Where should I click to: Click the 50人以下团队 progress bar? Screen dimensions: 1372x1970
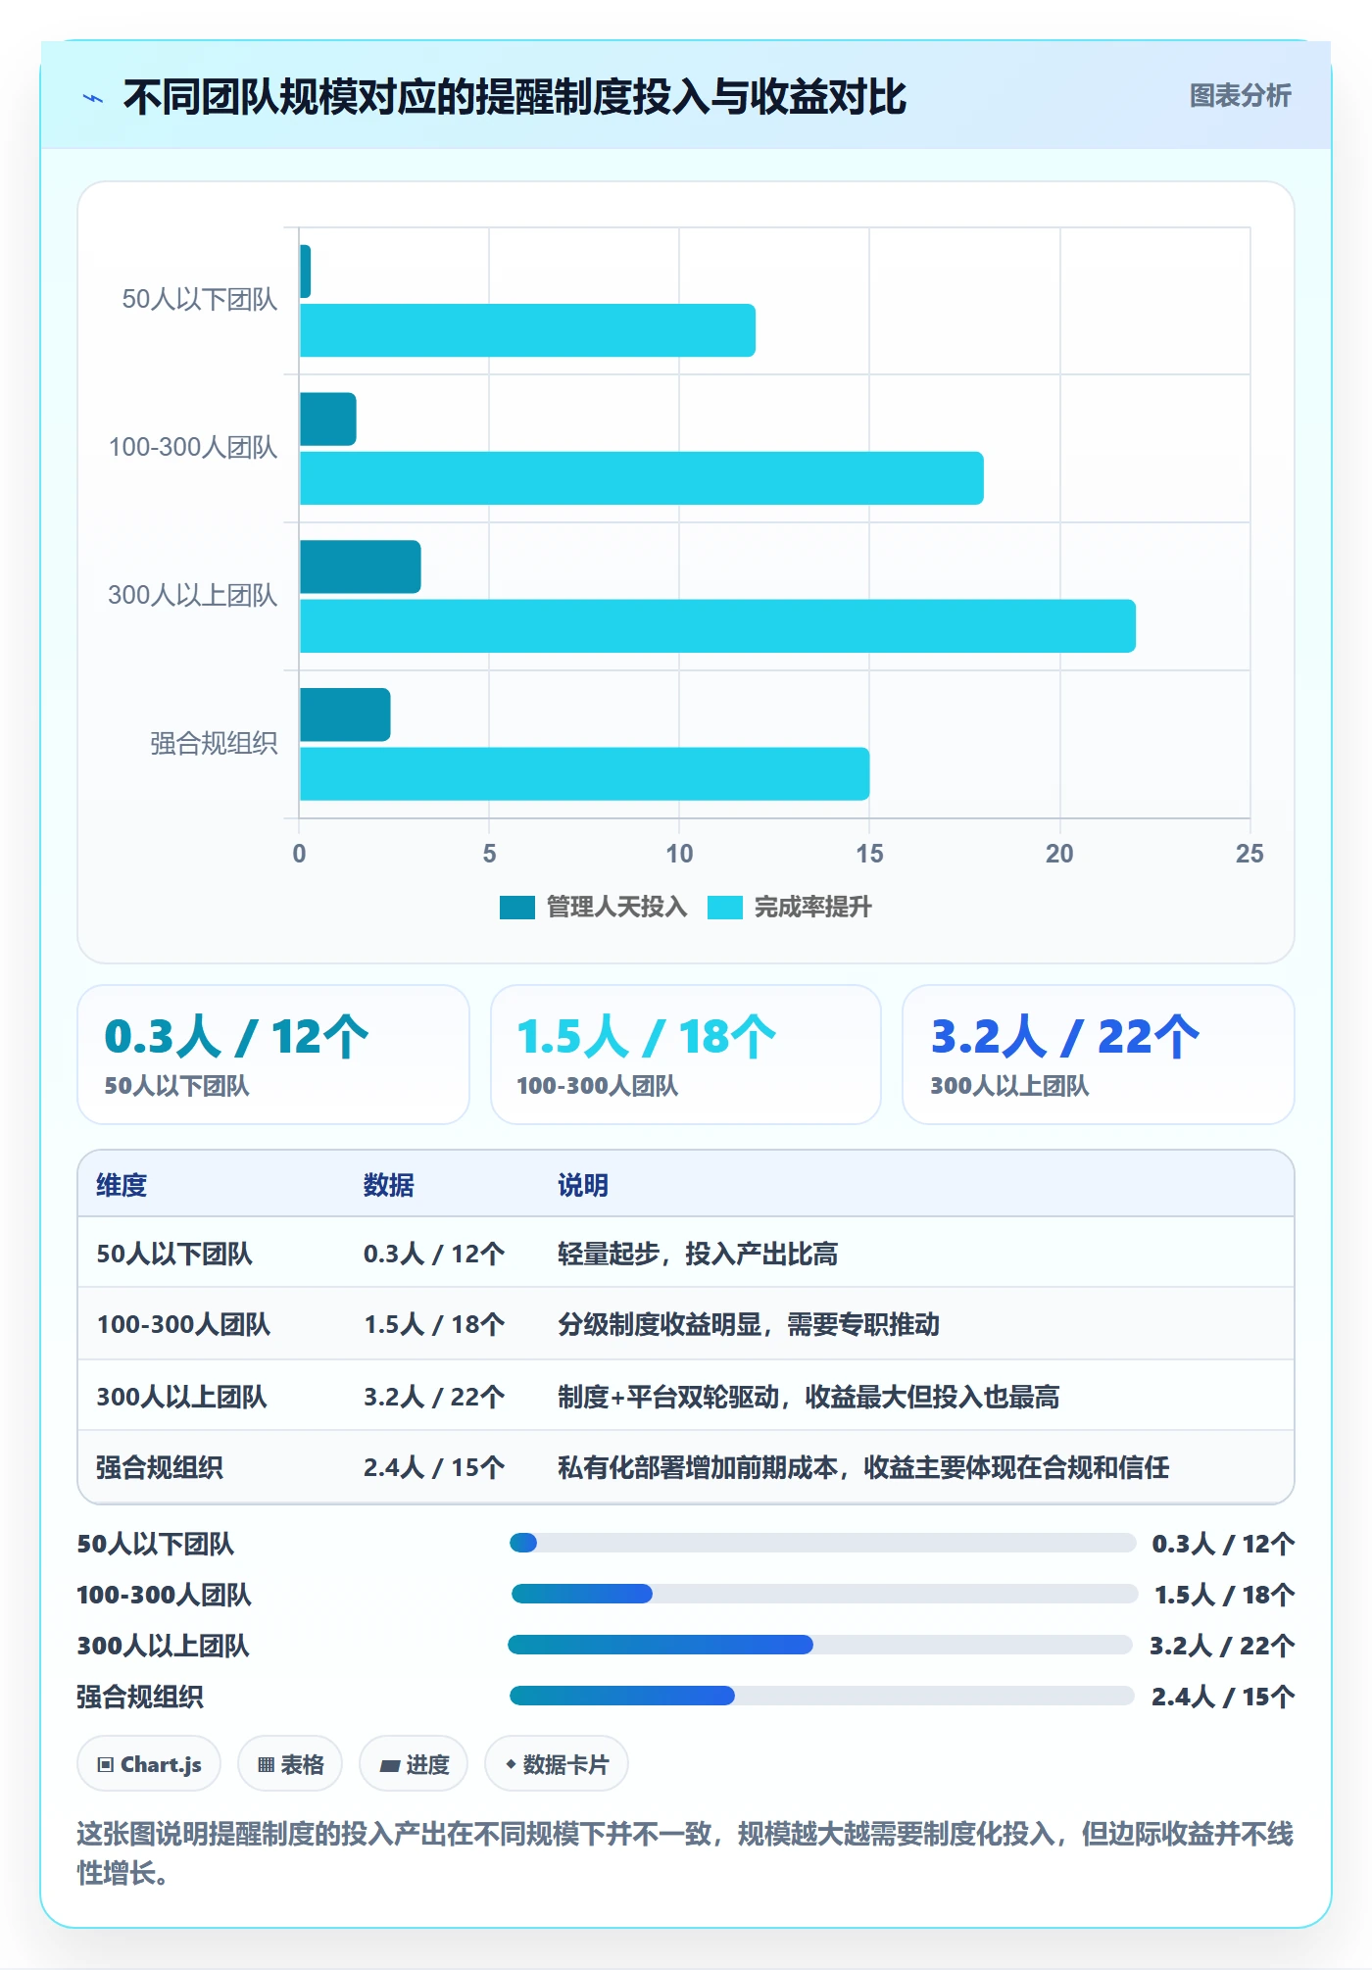click(822, 1543)
